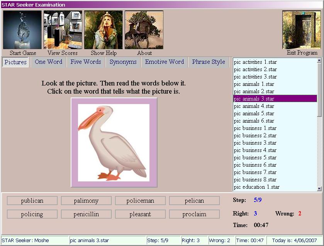Choose pic business 1.star from the list
This screenshot has width=324, height=246.
255,128
